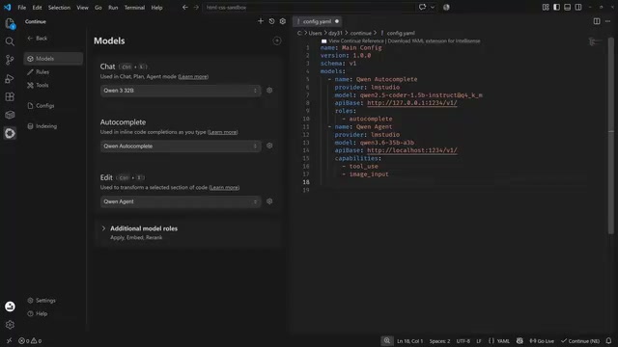Screen dimensions: 618x347
Task: Go back with the navigation arrow
Action: tap(184, 7)
